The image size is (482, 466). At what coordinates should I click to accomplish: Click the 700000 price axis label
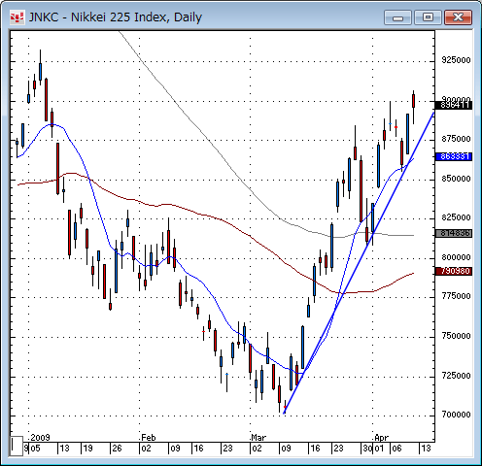tap(456, 415)
